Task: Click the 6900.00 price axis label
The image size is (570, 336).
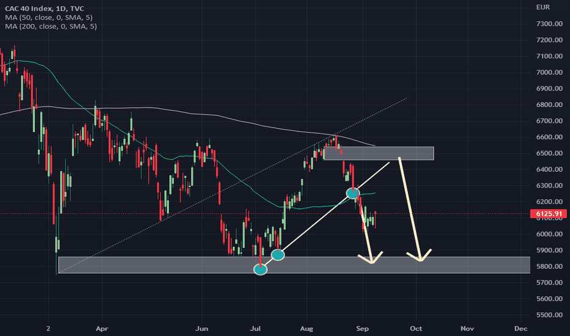Action: pos(549,89)
